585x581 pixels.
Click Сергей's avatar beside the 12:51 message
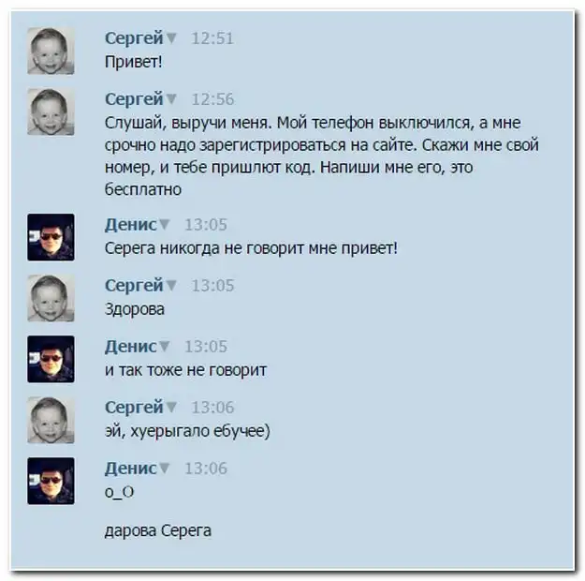click(x=51, y=51)
